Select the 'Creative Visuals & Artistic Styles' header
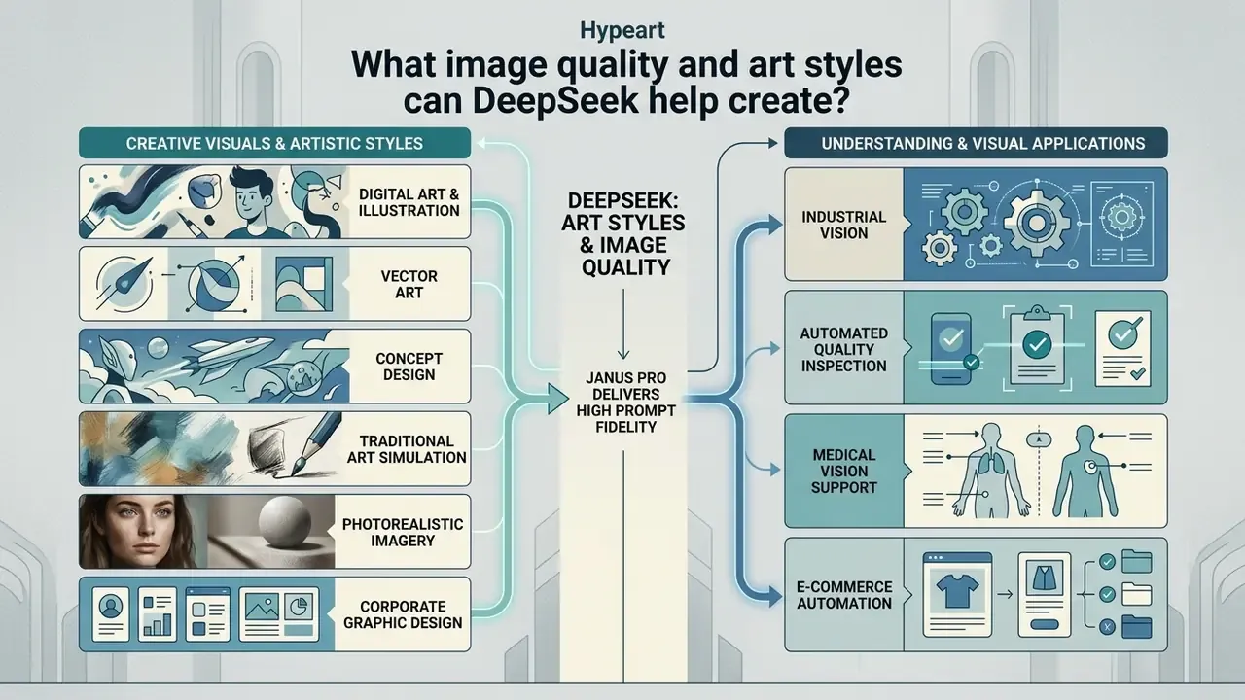Viewport: 1245px width, 700px height. pyautogui.click(x=274, y=143)
